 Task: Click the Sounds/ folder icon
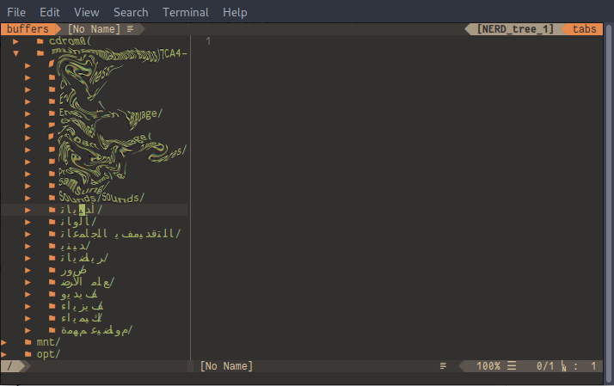point(52,198)
